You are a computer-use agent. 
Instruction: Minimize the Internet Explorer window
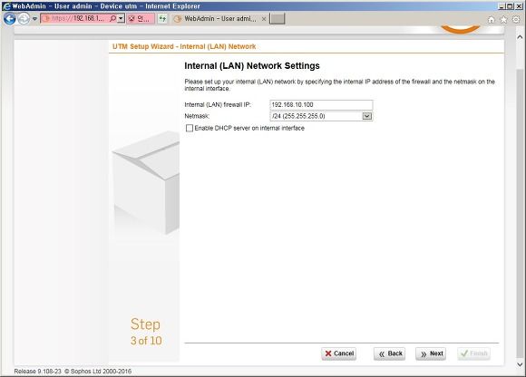point(502,6)
